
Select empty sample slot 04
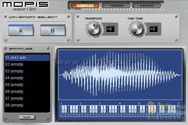[x=27, y=78]
